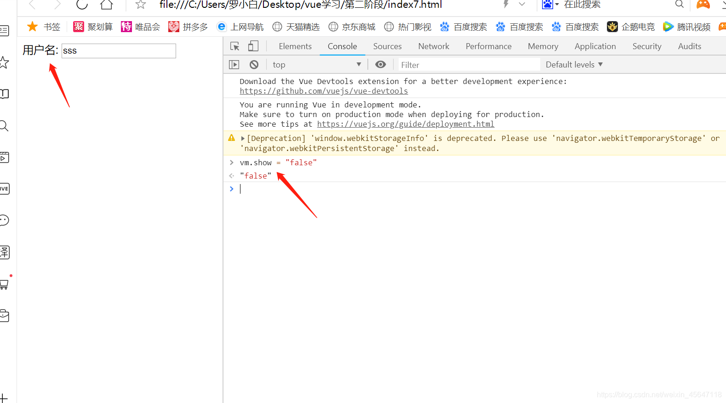Switch to the Sources tab
Image resolution: width=726 pixels, height=403 pixels.
(387, 46)
